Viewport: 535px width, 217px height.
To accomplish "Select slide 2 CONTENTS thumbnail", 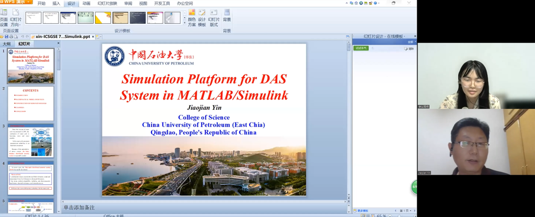I will coord(31,104).
